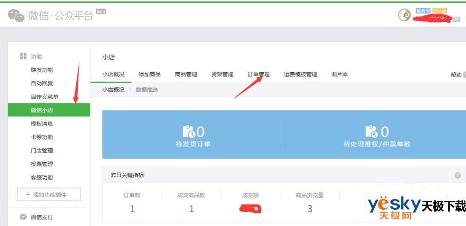Open 模板消息 in the sidebar

(x=42, y=123)
